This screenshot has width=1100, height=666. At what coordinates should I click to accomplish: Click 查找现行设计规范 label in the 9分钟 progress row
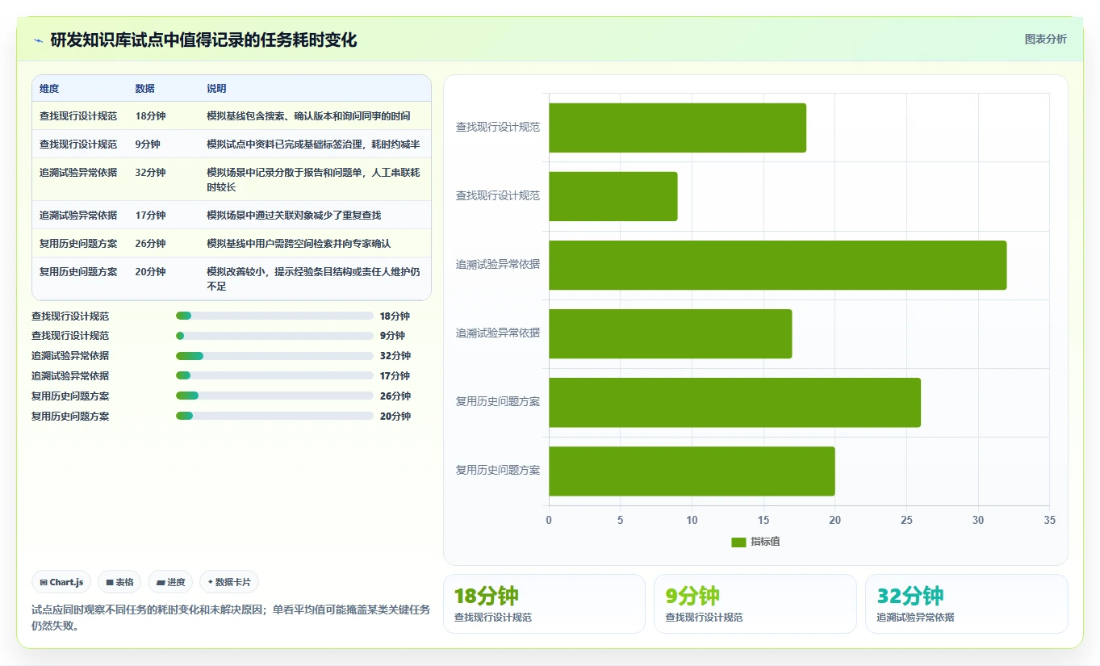click(x=70, y=336)
